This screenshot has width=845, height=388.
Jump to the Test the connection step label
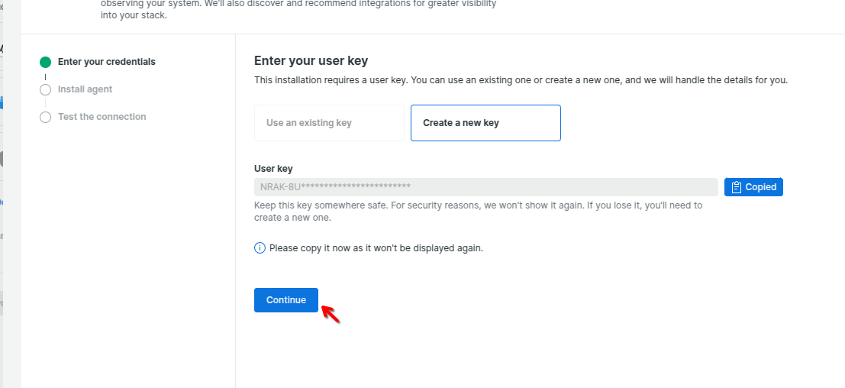tap(102, 117)
